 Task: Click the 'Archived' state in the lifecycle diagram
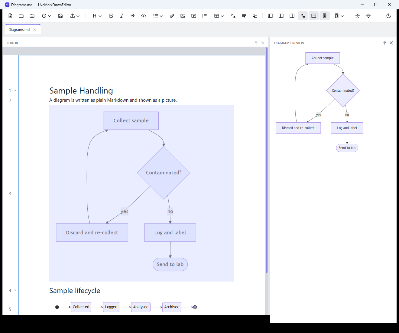(172, 307)
